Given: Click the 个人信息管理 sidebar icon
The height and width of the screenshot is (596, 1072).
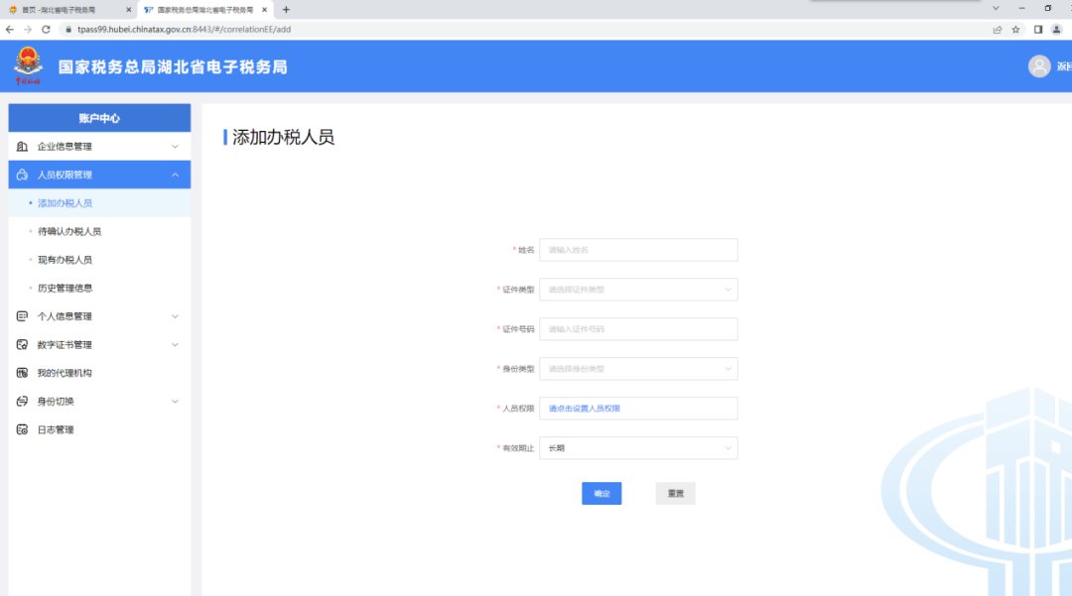Looking at the screenshot, I should click(22, 316).
